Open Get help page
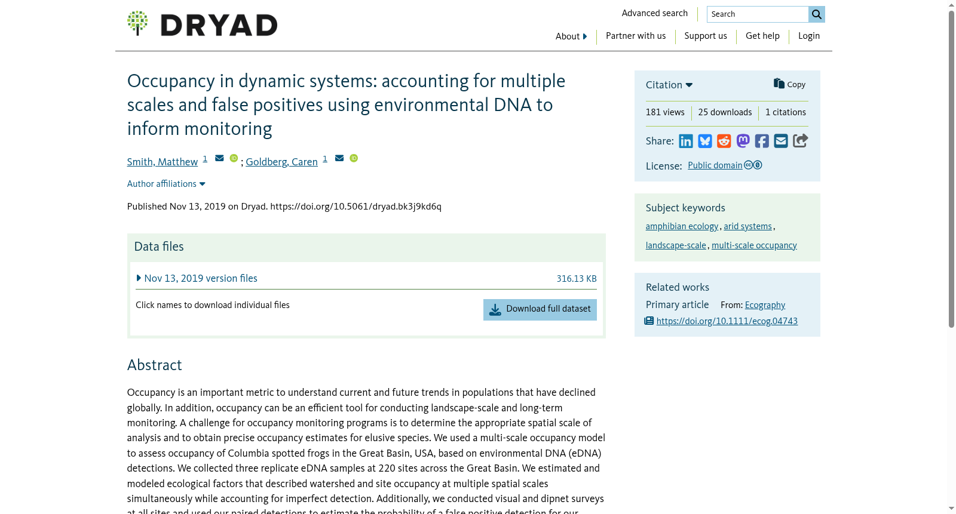 (x=762, y=36)
